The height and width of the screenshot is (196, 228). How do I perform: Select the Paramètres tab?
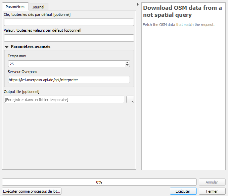pos(15,6)
